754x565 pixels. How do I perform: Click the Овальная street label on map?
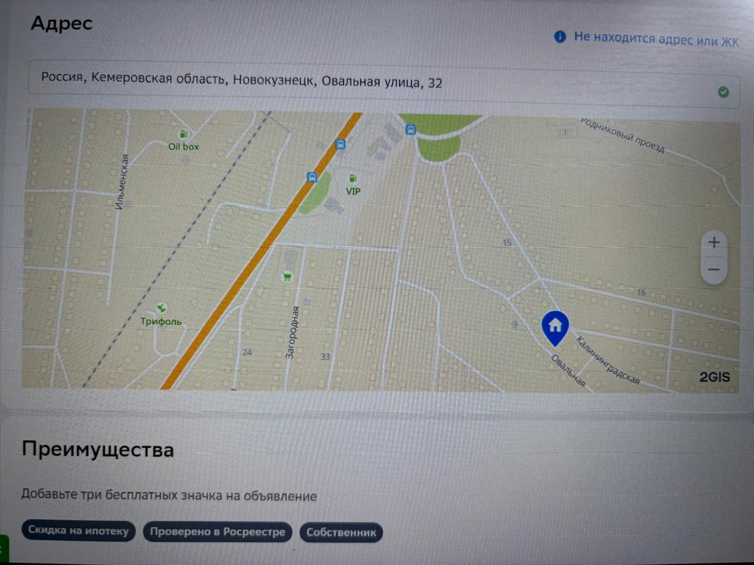click(x=568, y=371)
